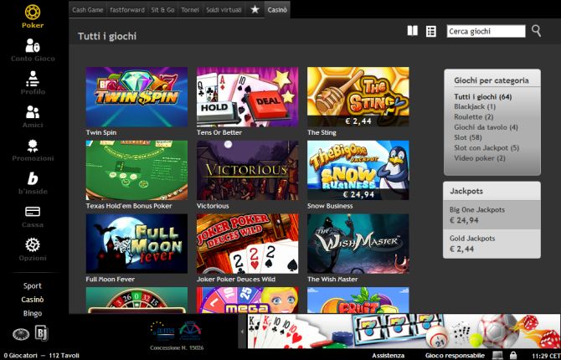Screen dimensions: 561x360
Task: Launch the Texas Hold'em Bonus Poker thumbnail
Action: [x=136, y=170]
